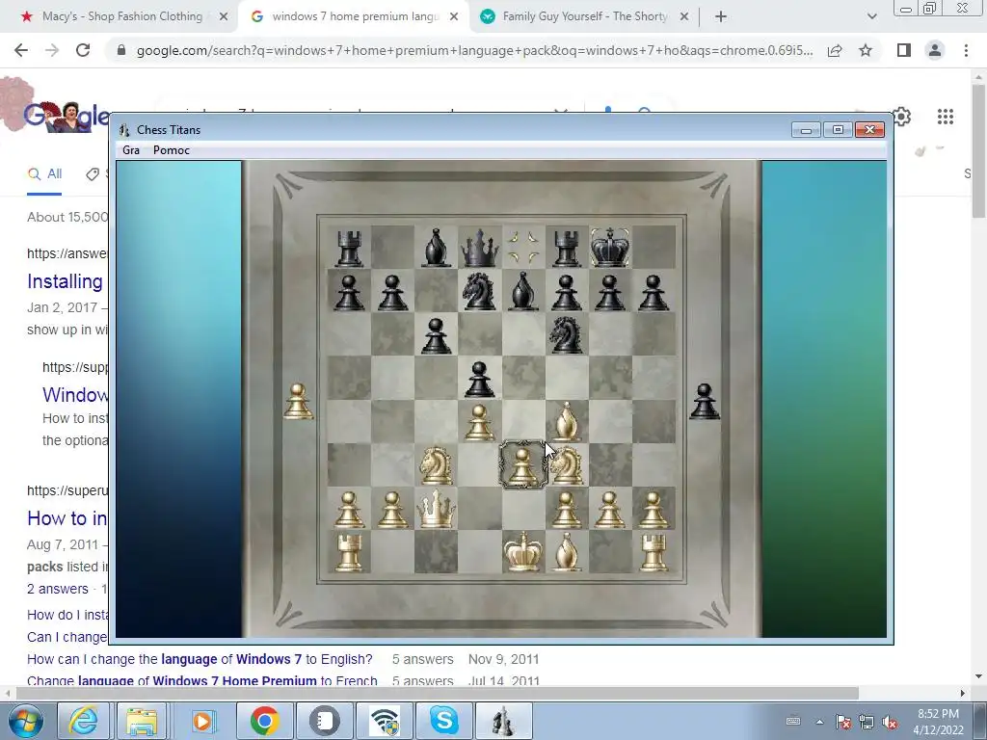Click the taskbar clock showing 8:52 PM

[938, 722]
